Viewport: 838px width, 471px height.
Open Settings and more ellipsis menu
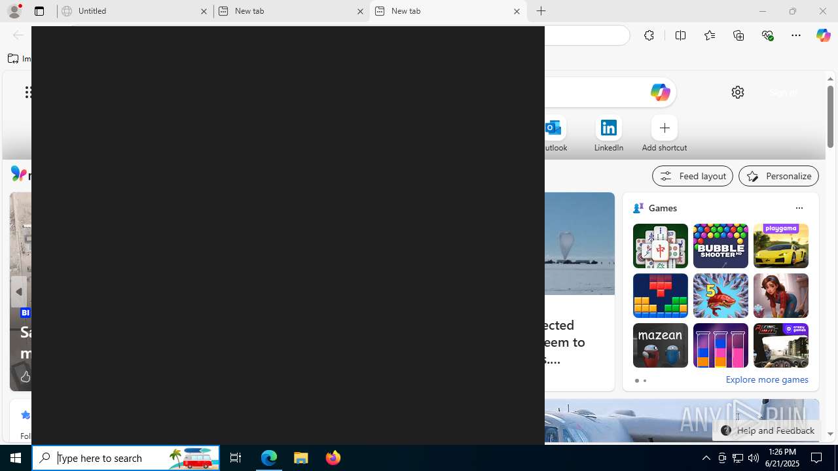796,35
